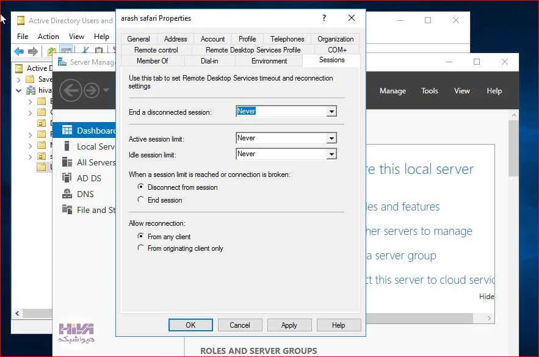The image size is (539, 357).
Task: Collapse the hiva domain tree node
Action: pyautogui.click(x=18, y=91)
